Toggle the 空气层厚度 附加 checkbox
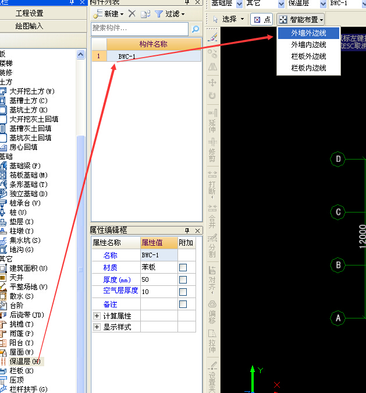Image resolution: width=366 pixels, height=393 pixels. [x=183, y=292]
